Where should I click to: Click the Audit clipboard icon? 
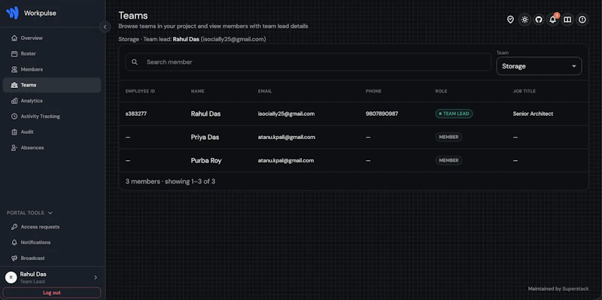click(14, 132)
